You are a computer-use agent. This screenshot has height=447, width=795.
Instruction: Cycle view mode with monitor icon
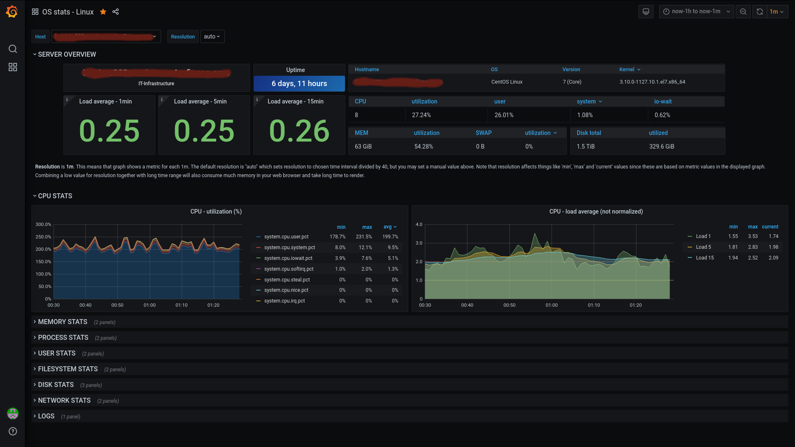(646, 12)
